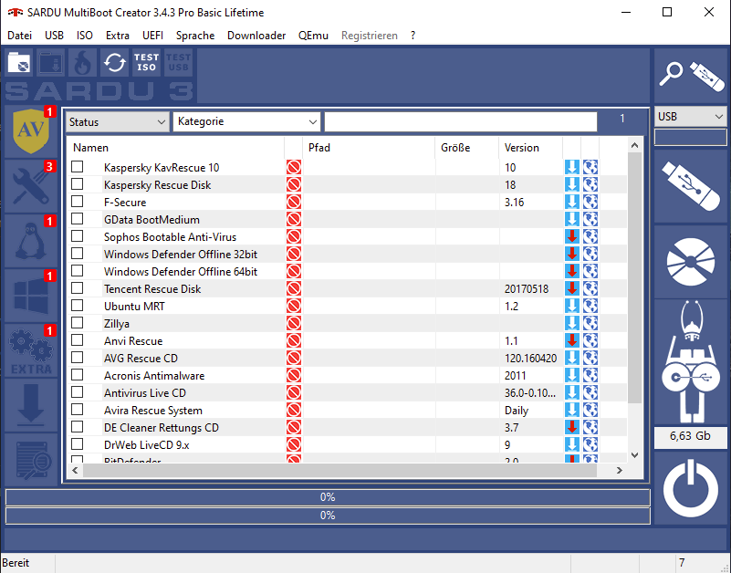
Task: Click the vertical scrollbar up arrow
Action: 634,145
